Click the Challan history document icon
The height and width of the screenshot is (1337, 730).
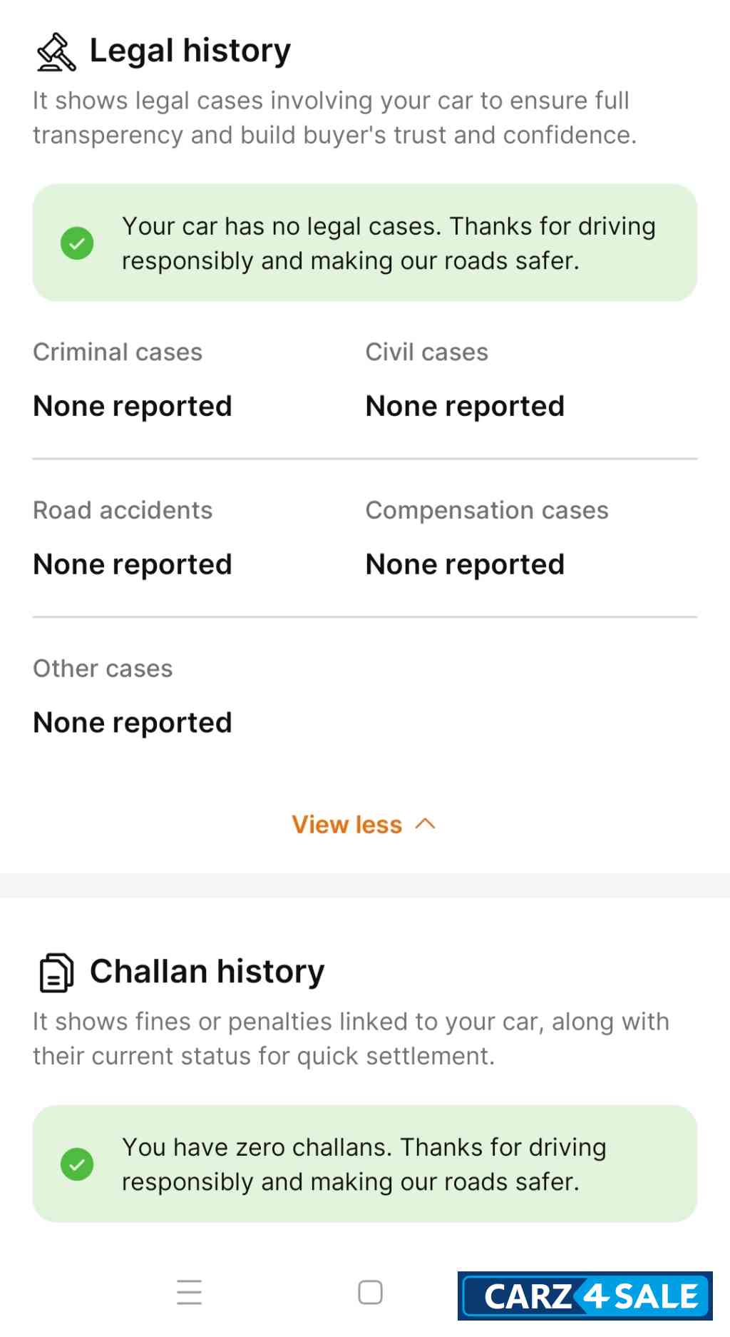point(56,972)
